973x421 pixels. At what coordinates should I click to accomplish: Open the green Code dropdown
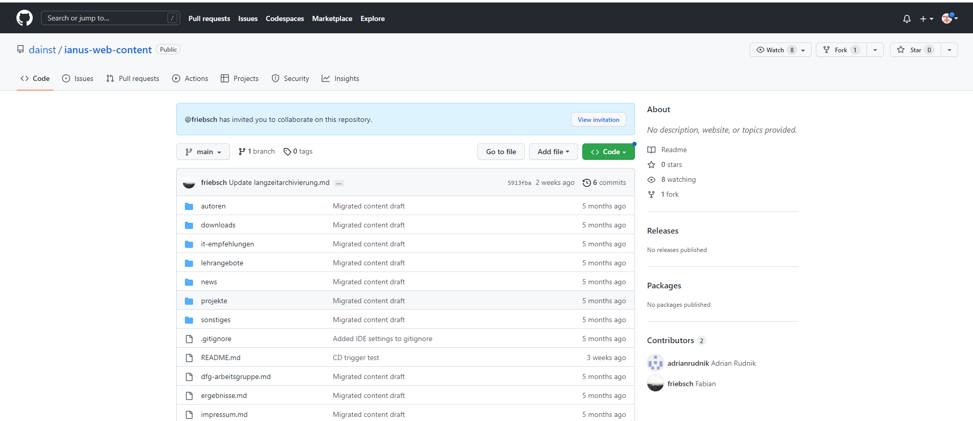point(608,152)
